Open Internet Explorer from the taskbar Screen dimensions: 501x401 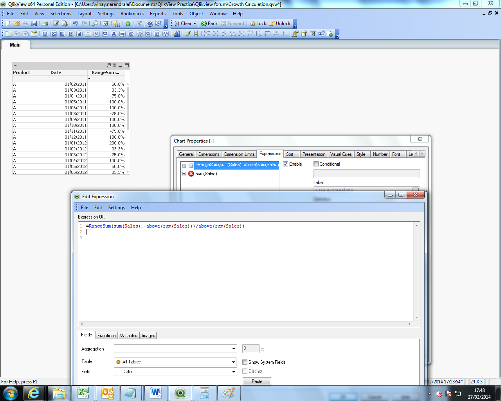[34, 393]
